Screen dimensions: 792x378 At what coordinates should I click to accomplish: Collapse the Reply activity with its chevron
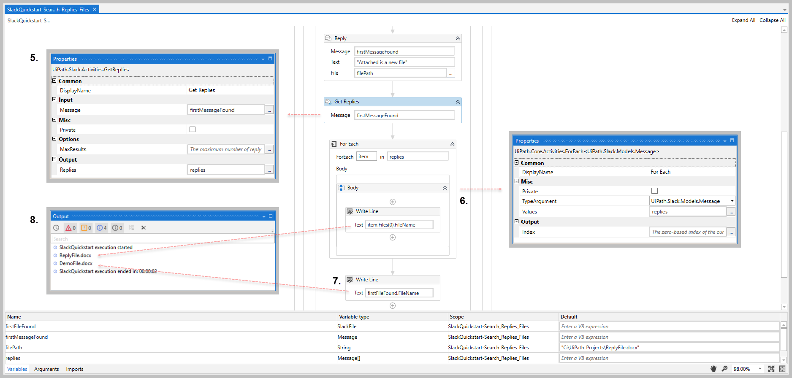pyautogui.click(x=458, y=38)
